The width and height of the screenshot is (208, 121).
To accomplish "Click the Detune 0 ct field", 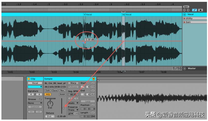I will tap(50, 116).
